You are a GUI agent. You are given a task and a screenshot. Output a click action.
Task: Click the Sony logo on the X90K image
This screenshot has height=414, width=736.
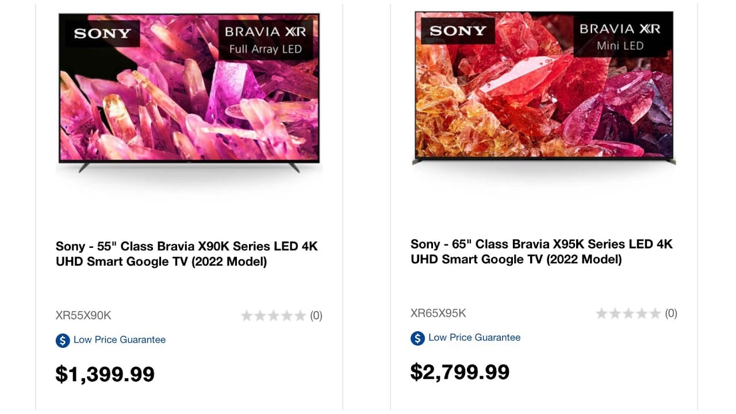102,33
